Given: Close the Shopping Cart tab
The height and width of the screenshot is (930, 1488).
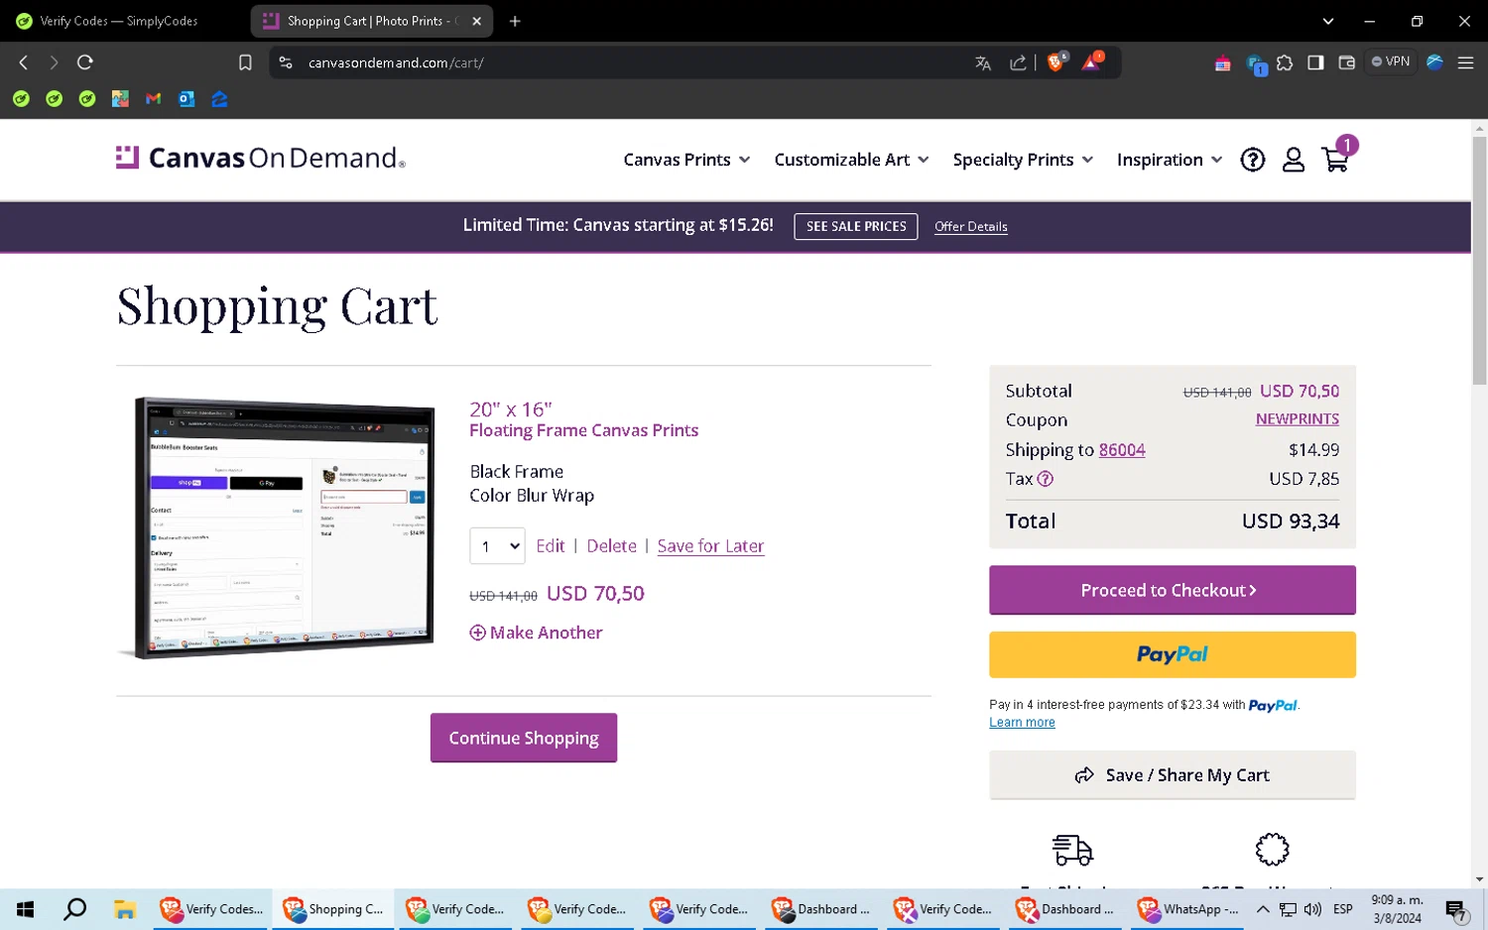Looking at the screenshot, I should (477, 21).
